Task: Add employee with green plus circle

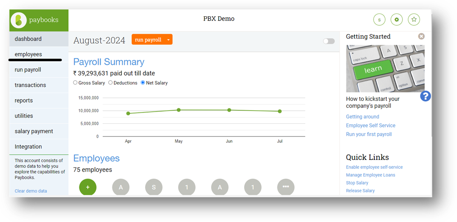Action: point(88,187)
